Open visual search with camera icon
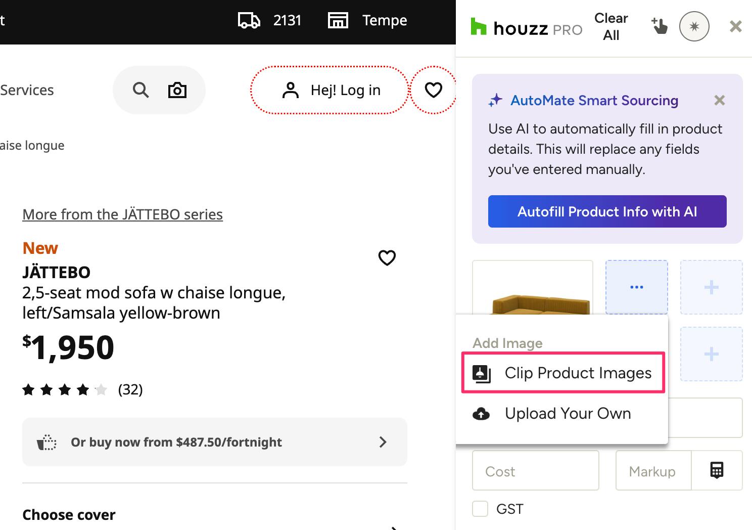This screenshot has height=530, width=752. click(177, 90)
